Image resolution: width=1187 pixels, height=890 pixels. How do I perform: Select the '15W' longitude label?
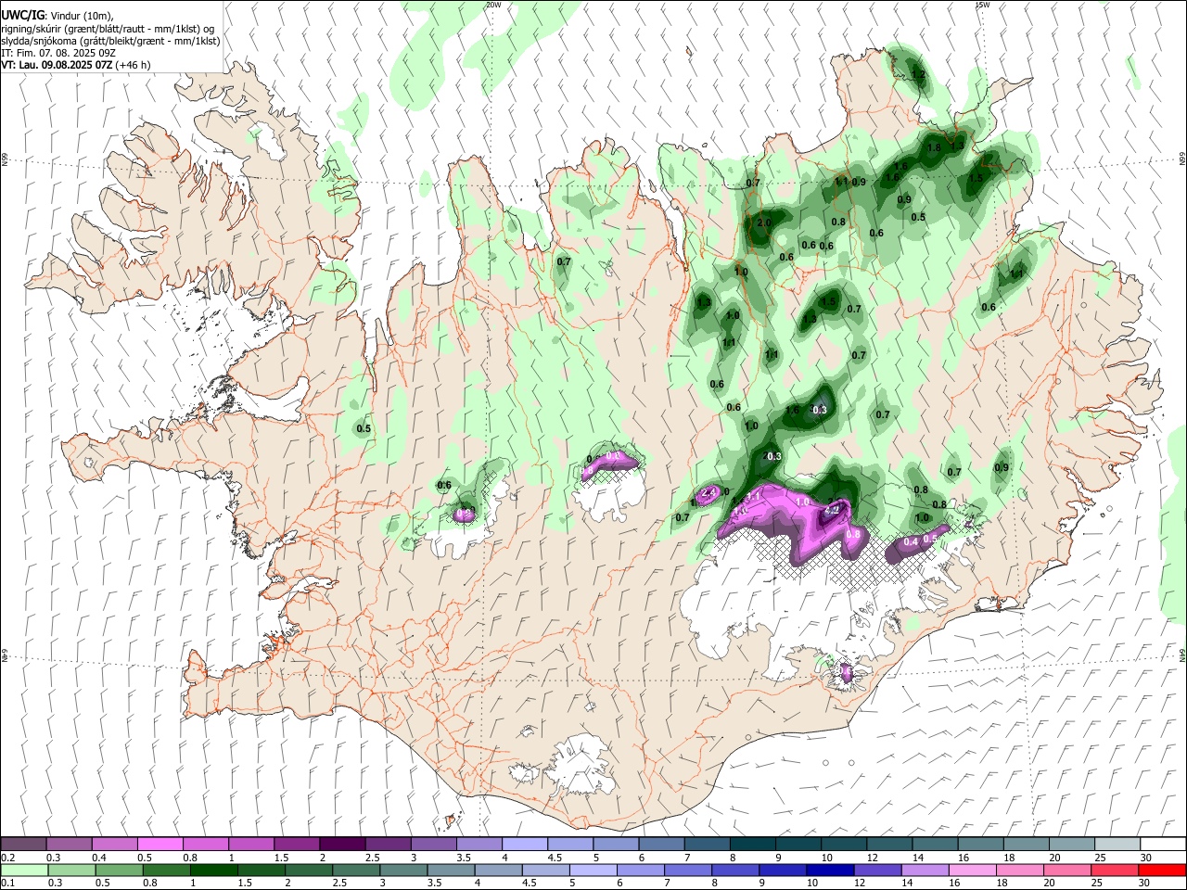coord(982,5)
